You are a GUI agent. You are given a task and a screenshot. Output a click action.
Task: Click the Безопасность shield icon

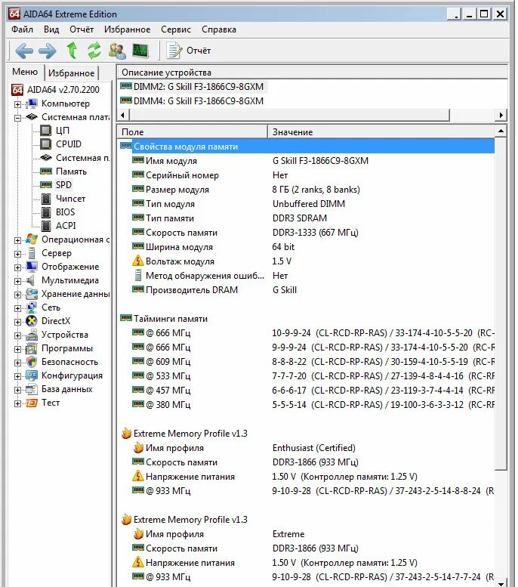click(32, 362)
